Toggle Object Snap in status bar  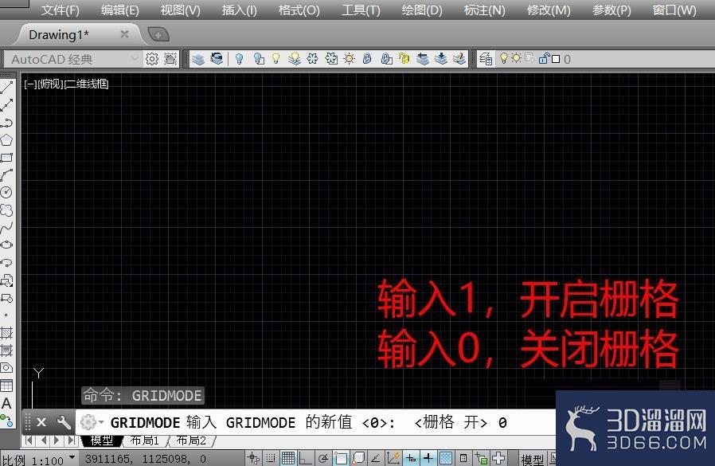pos(341,458)
